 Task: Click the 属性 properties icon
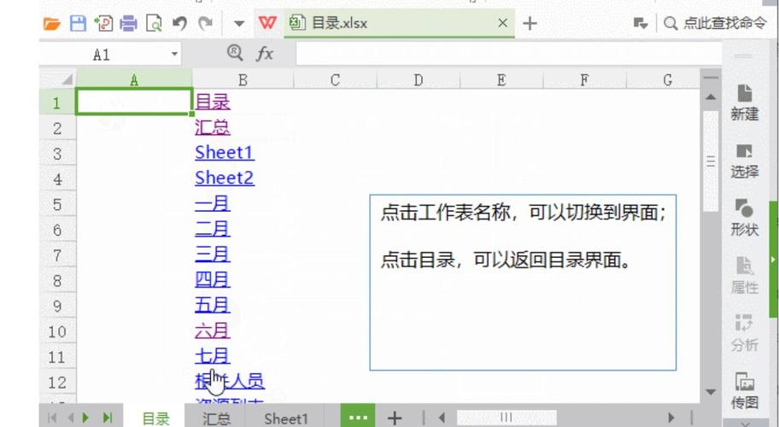pyautogui.click(x=744, y=276)
